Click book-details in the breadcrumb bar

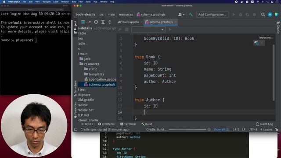tap(85, 14)
